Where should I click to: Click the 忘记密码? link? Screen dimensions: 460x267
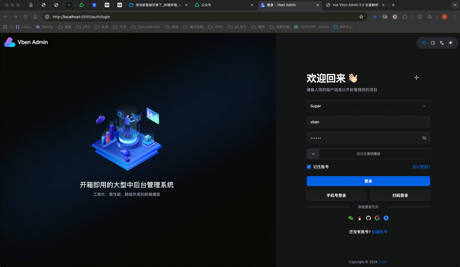coord(421,167)
